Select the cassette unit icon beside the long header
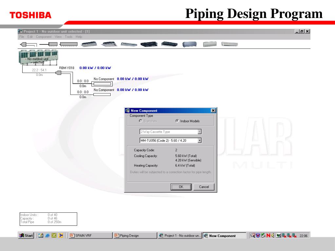Image resolution: width=335 pixels, height=251 pixels. click(x=89, y=44)
